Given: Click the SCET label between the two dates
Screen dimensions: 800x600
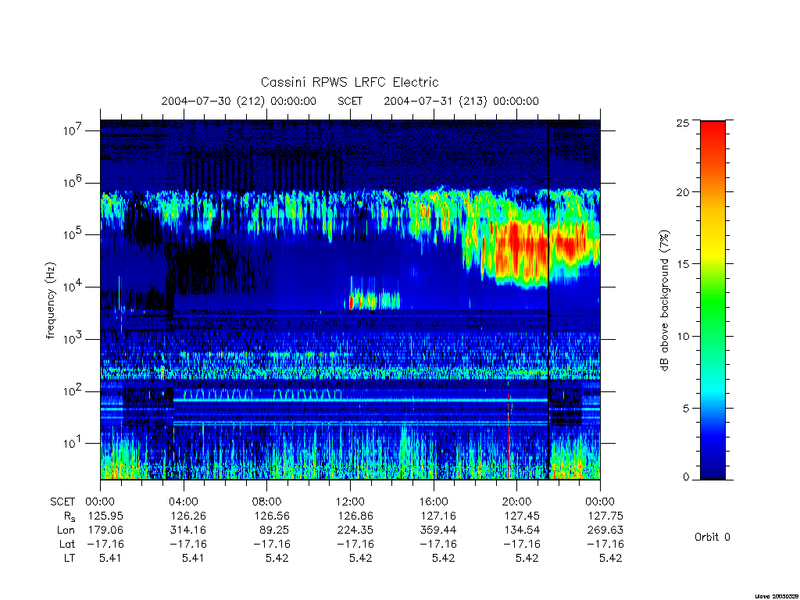Looking at the screenshot, I should tap(350, 101).
